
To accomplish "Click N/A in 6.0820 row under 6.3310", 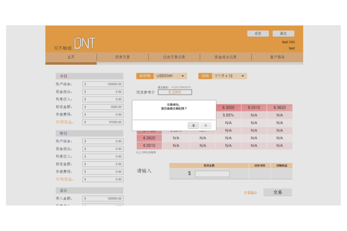I will click(x=254, y=138).
